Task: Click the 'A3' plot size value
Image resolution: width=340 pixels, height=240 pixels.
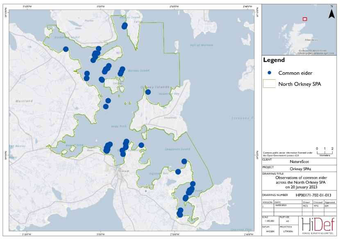Action: point(288,221)
